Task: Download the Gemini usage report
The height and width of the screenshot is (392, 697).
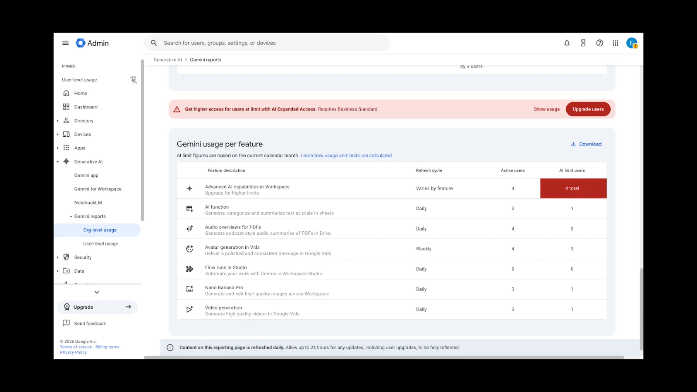Action: tap(586, 144)
